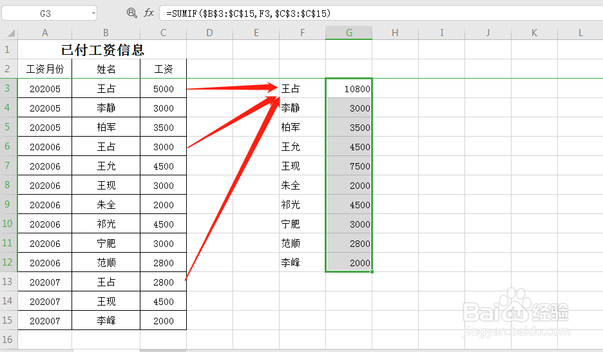Click cell G7 showing 7500

(349, 166)
